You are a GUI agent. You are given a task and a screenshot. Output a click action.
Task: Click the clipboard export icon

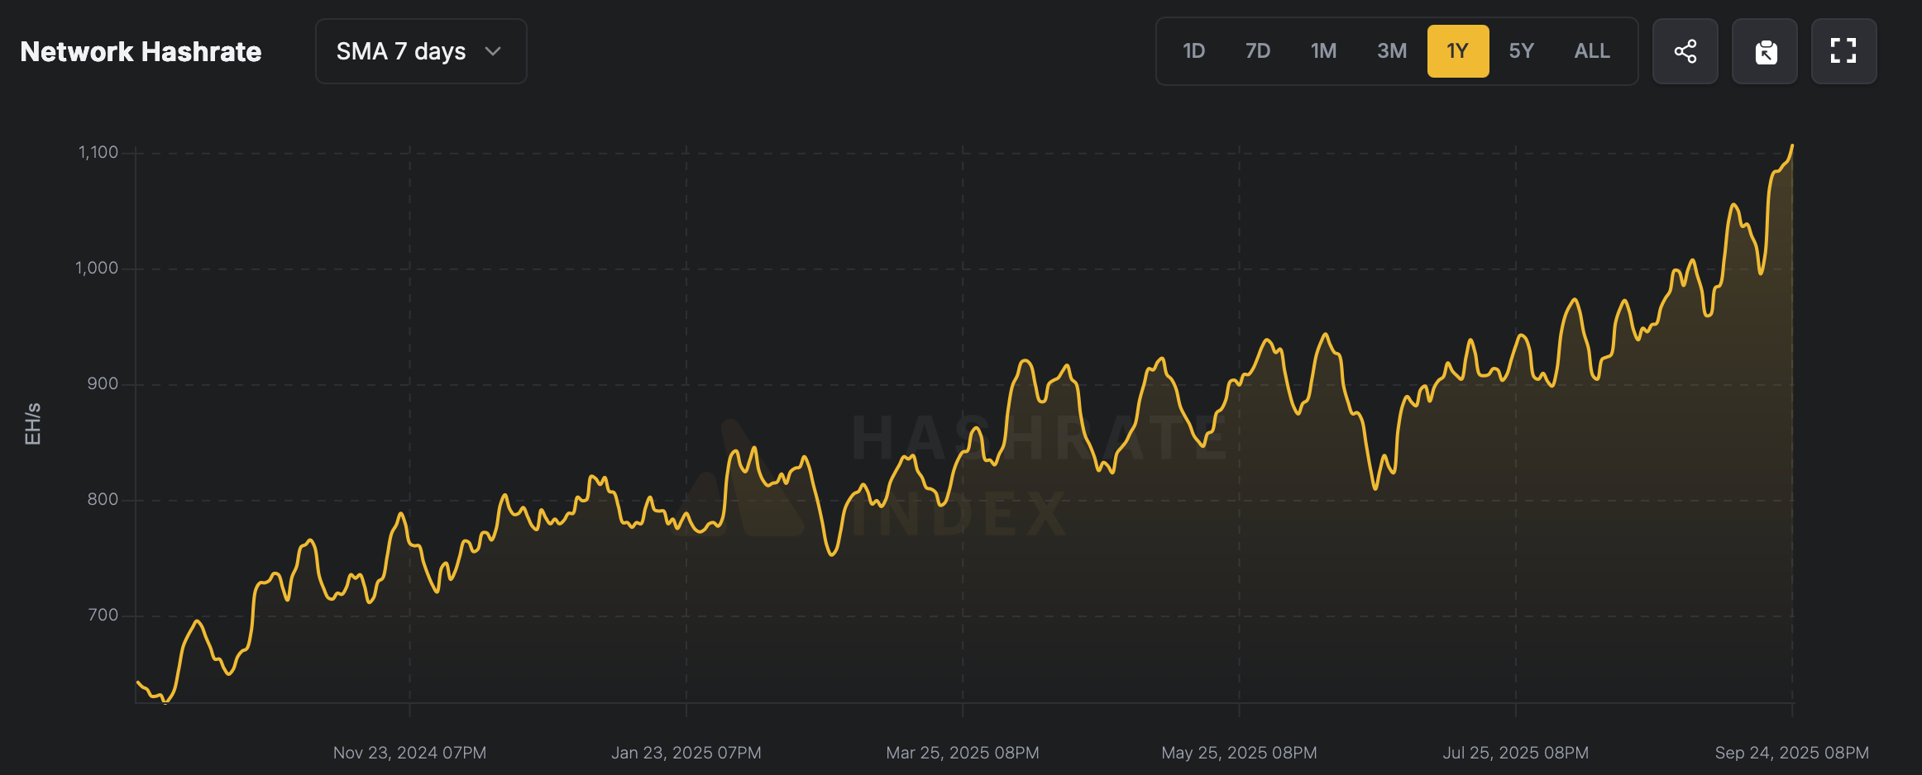tap(1765, 51)
